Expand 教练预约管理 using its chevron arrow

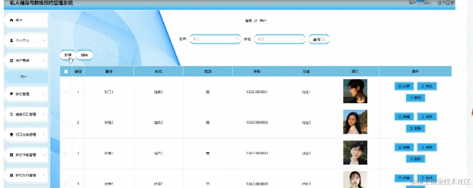tap(44, 175)
